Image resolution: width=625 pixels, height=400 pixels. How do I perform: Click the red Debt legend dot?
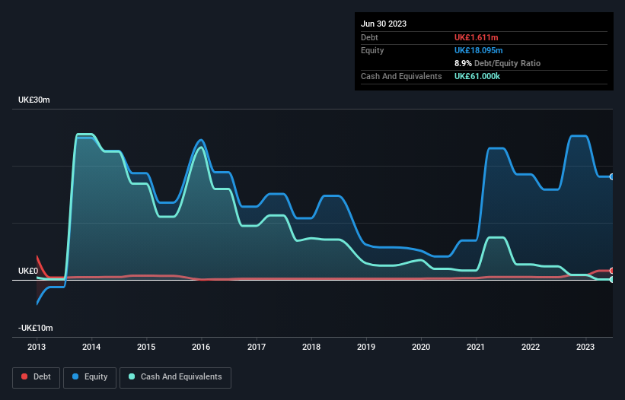(x=25, y=376)
